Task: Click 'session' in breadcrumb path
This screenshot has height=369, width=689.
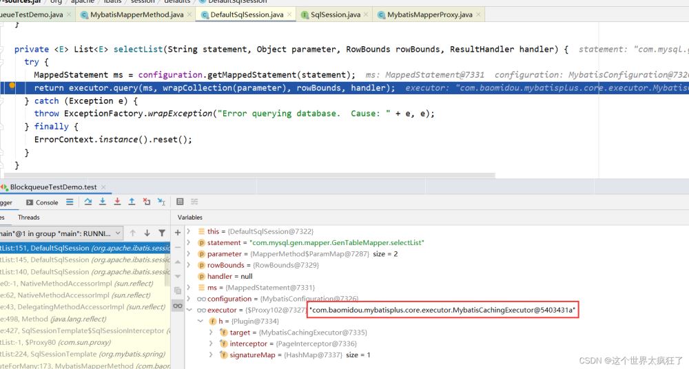Action: click(143, 2)
